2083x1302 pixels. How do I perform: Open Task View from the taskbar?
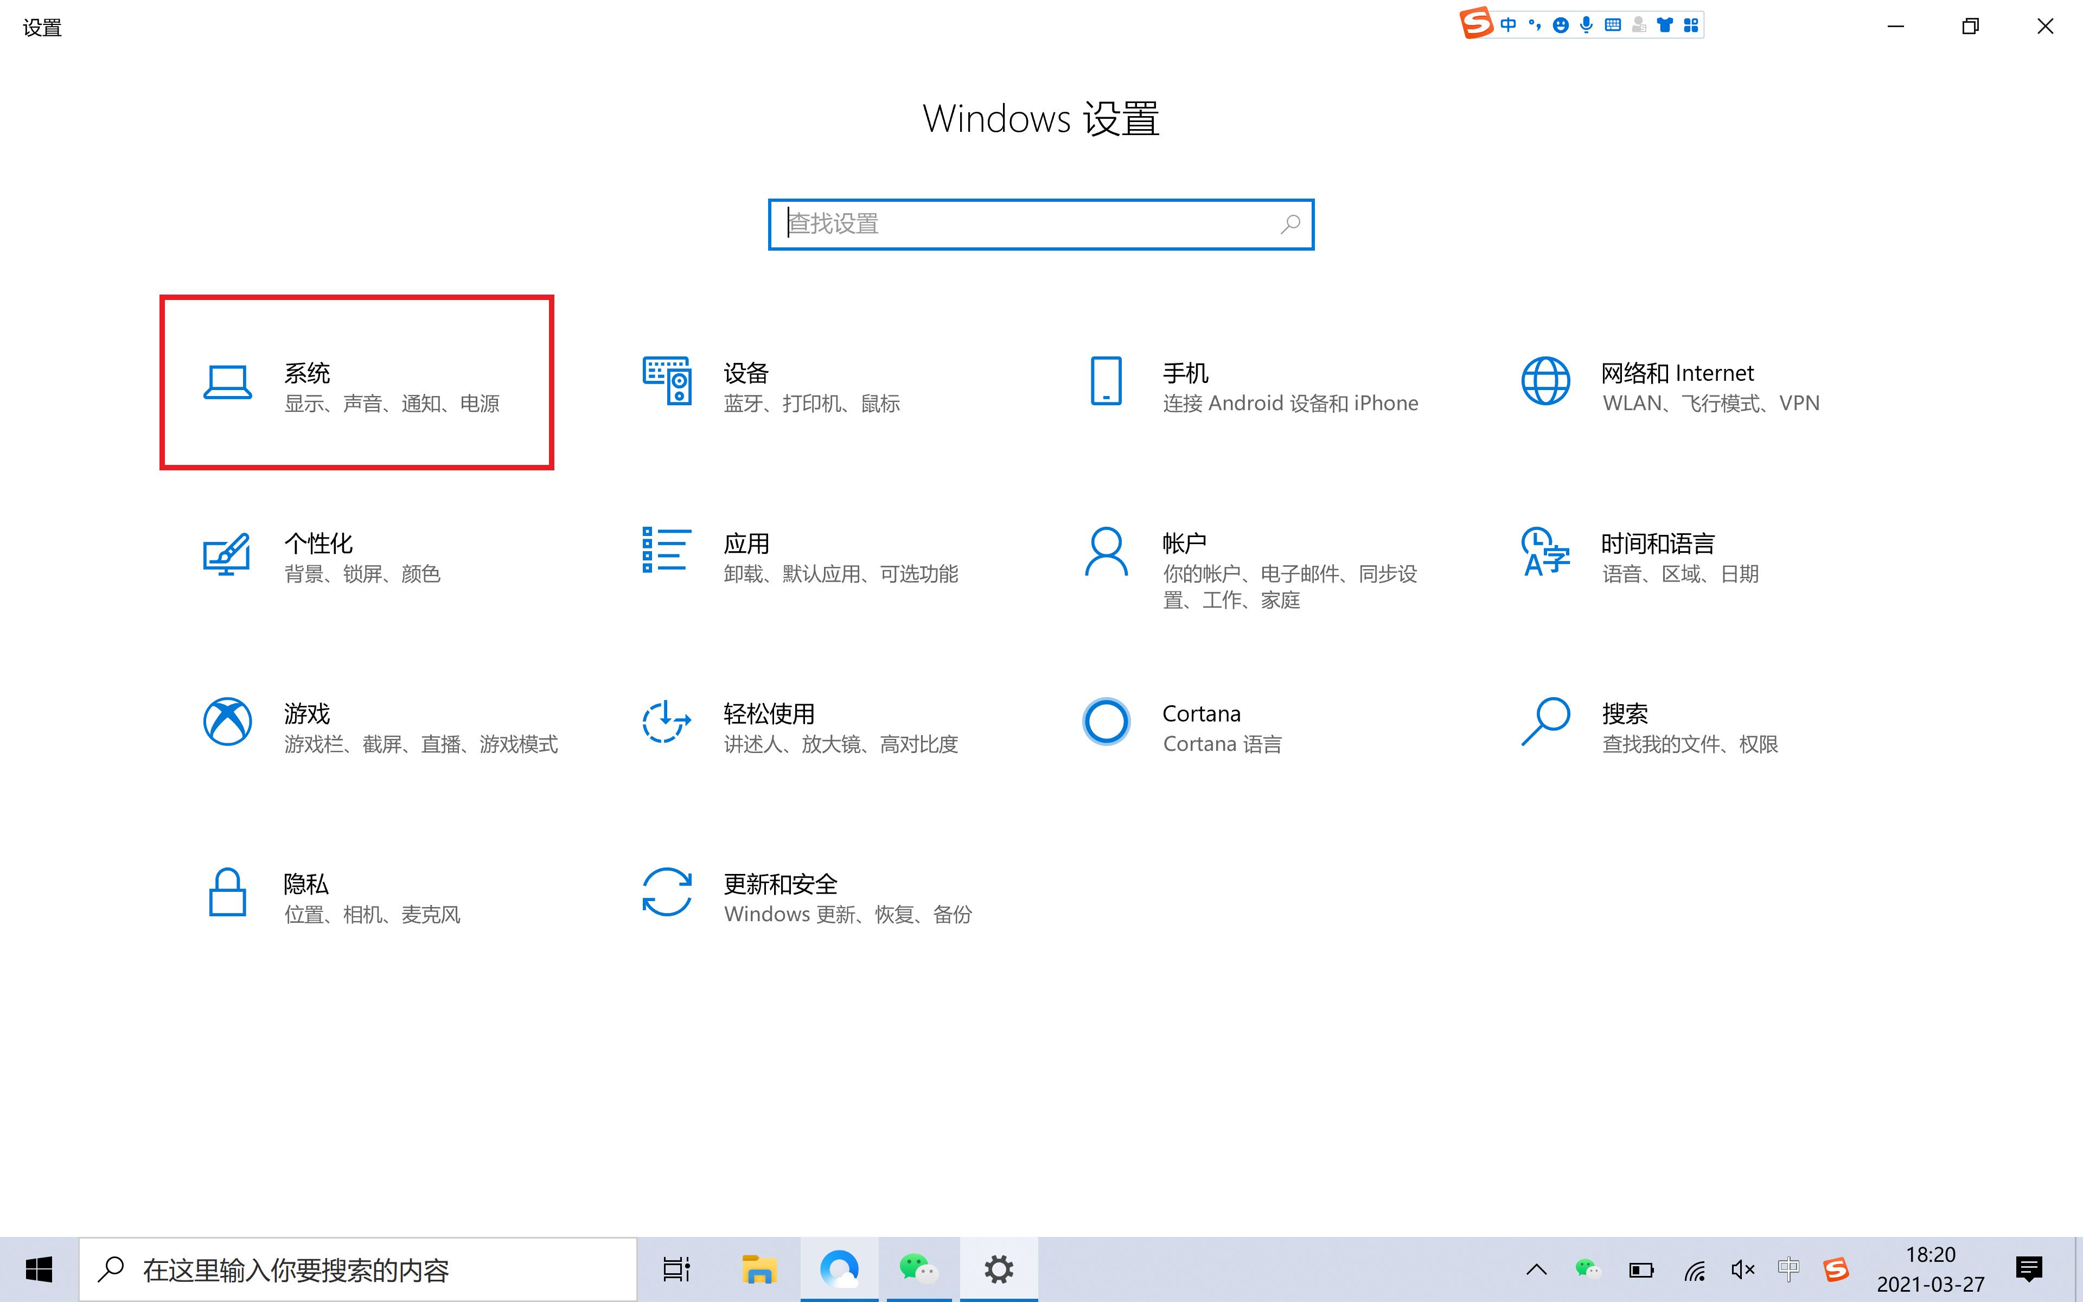[x=676, y=1268]
